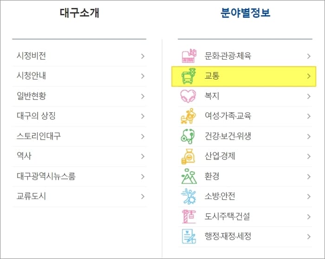Open the 분야별정보 heading tab

(x=245, y=13)
